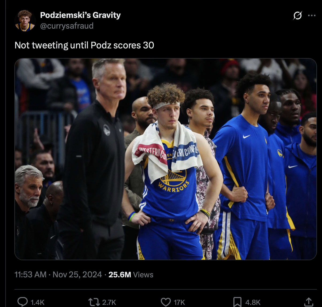Click the reply speech bubble icon
Viewport: 322px width, 307px height.
click(23, 302)
